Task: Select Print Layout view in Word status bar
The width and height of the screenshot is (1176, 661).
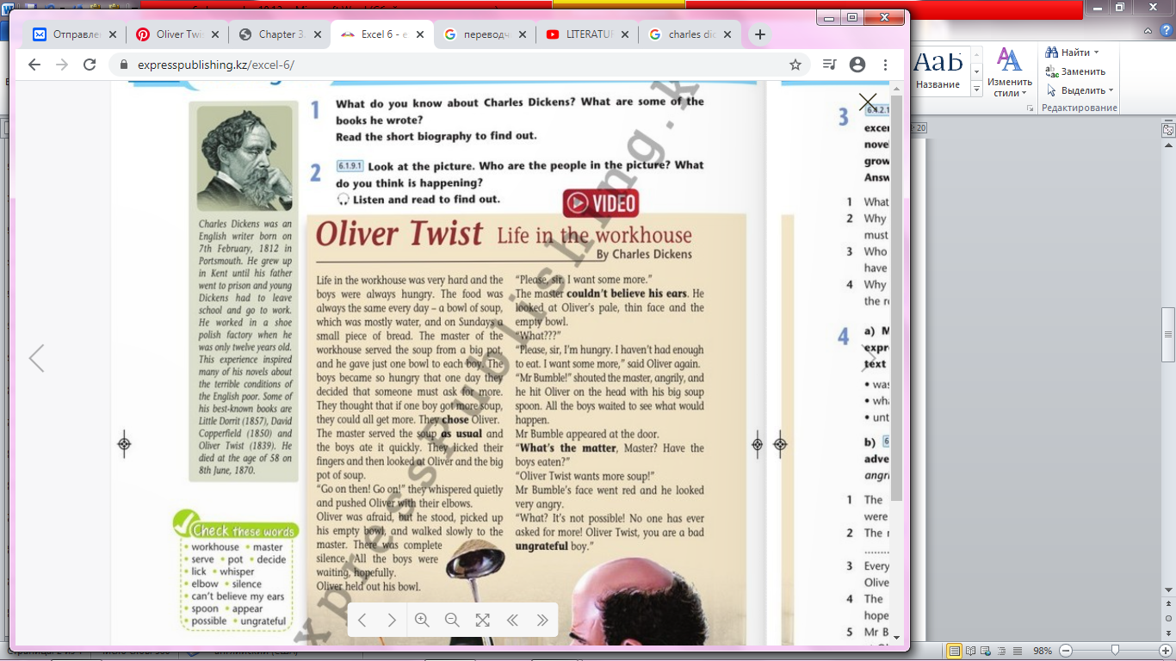Action: click(x=954, y=651)
